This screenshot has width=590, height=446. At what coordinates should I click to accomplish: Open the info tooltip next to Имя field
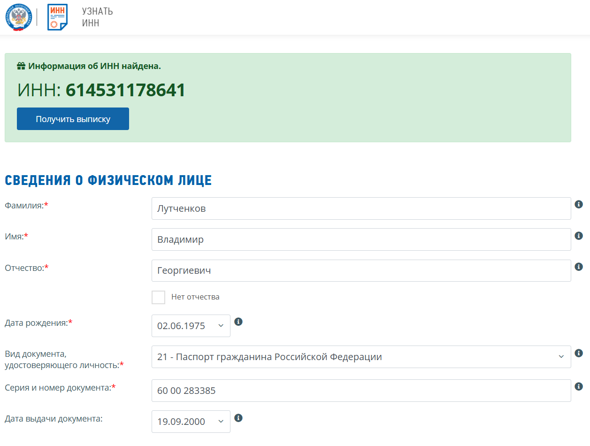coord(579,235)
